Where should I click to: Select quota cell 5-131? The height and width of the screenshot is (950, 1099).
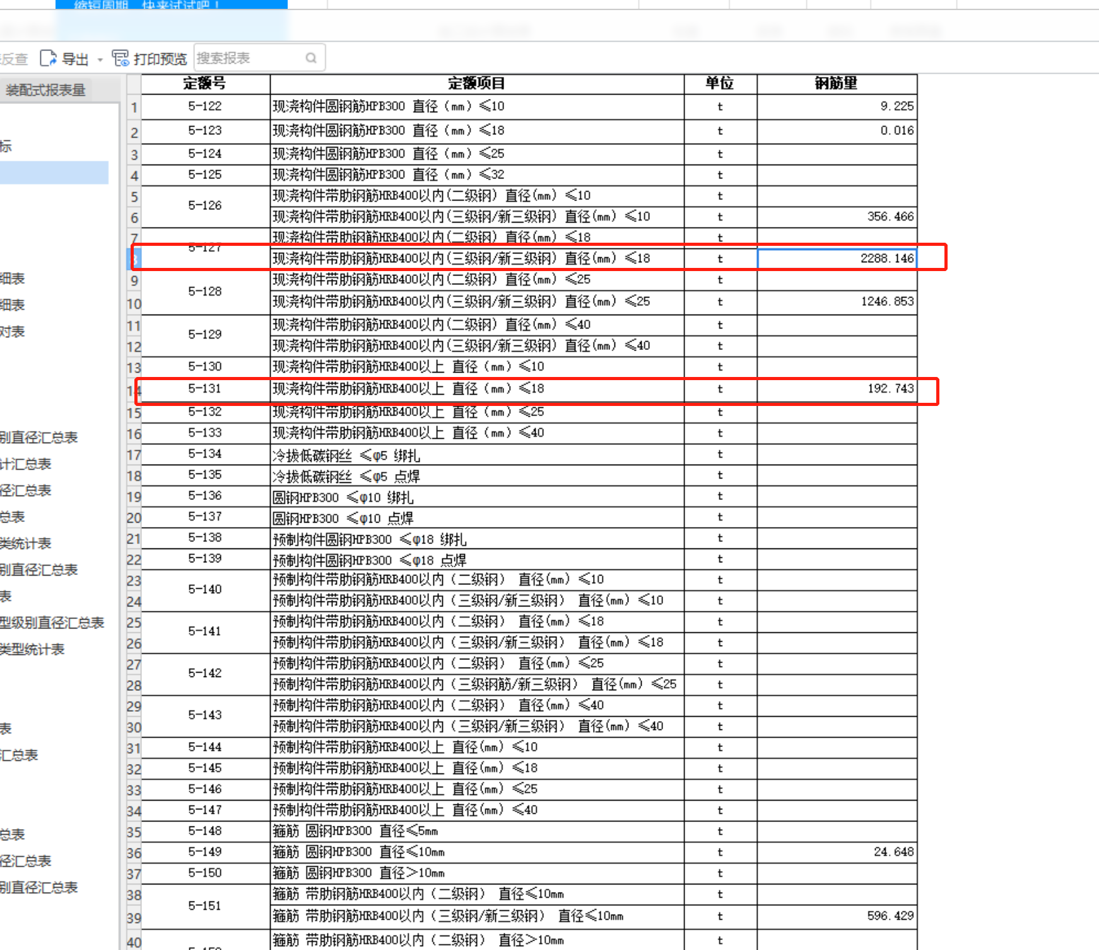click(205, 389)
